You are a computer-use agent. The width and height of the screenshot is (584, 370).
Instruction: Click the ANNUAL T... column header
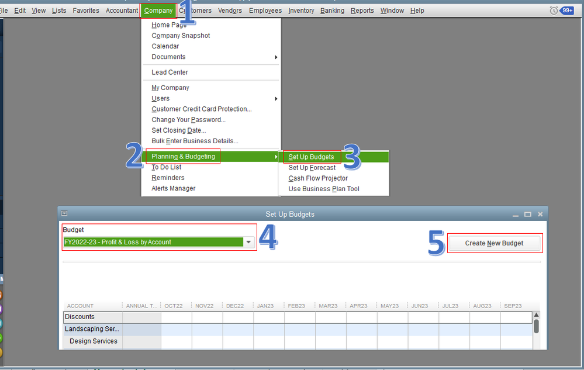click(x=141, y=306)
